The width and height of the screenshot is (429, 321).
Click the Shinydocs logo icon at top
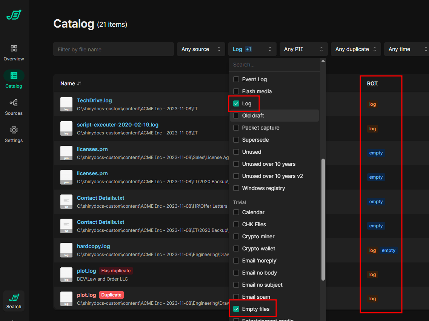pyautogui.click(x=14, y=15)
